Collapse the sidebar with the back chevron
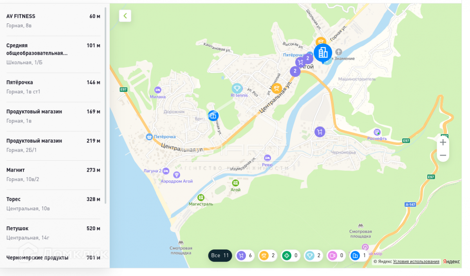Image resolution: width=470 pixels, height=276 pixels. point(125,16)
